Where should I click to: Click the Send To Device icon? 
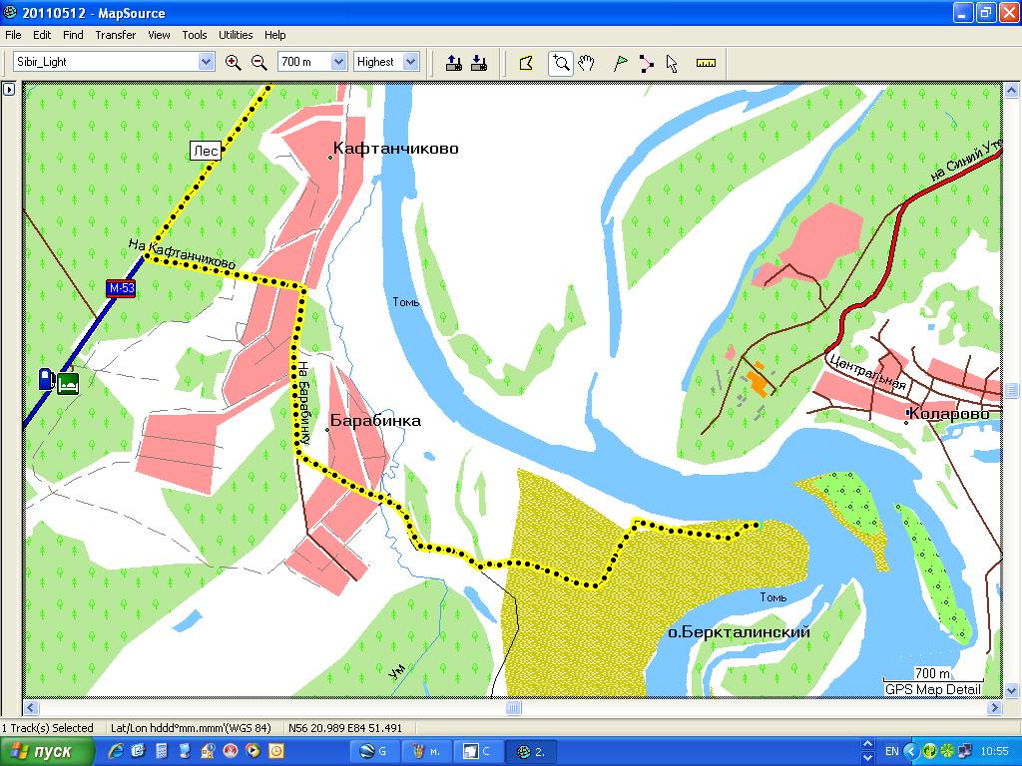click(x=454, y=62)
